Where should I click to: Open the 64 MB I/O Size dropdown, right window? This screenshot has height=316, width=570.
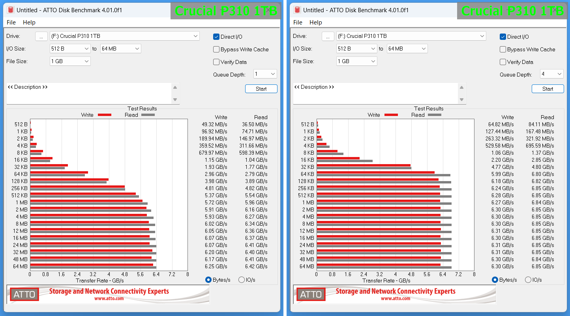407,49
